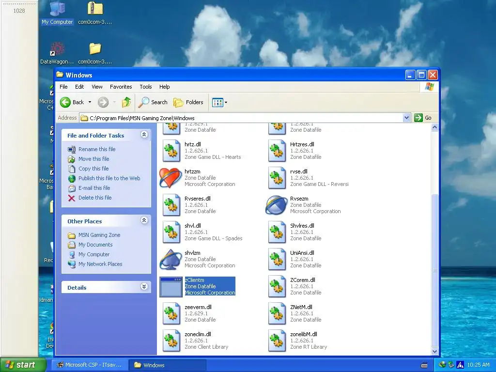Viewport: 496px width, 372px height.
Task: Click the Copy this file link
Action: [x=93, y=169]
